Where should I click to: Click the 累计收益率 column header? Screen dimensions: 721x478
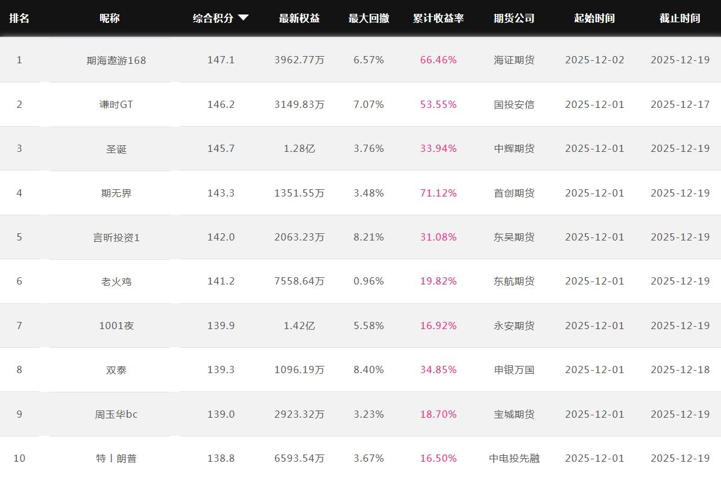tap(438, 18)
